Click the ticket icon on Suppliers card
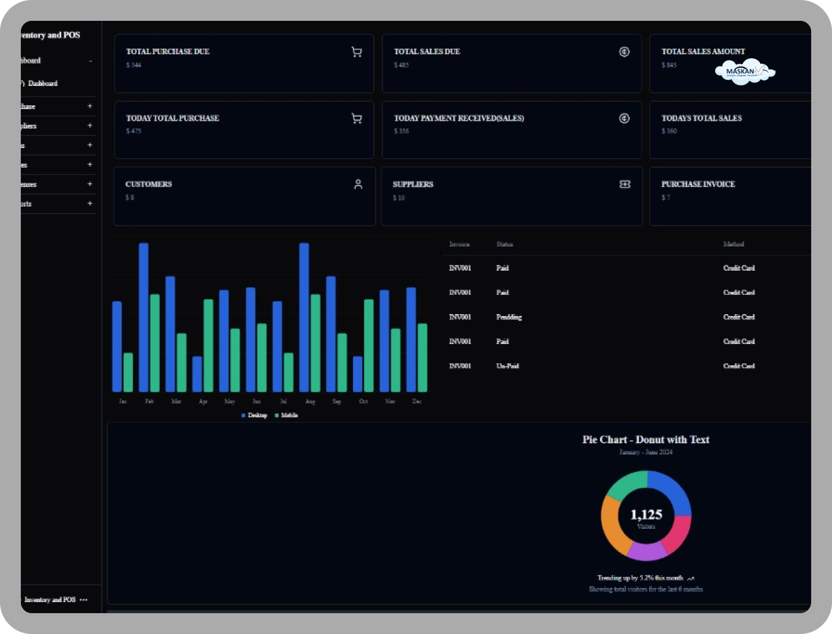 point(625,185)
